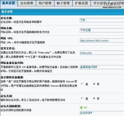Click the green plus icon to enlarge the textarea

point(81,107)
